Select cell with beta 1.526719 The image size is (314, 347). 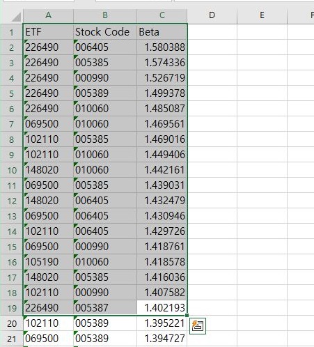(162, 78)
